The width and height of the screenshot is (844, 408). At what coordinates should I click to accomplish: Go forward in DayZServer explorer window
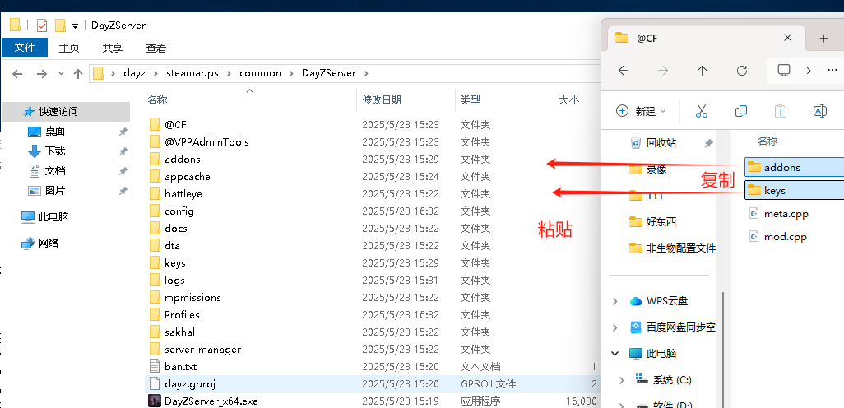pos(41,74)
